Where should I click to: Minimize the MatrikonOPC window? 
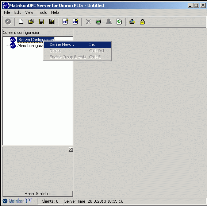[x=190, y=5]
